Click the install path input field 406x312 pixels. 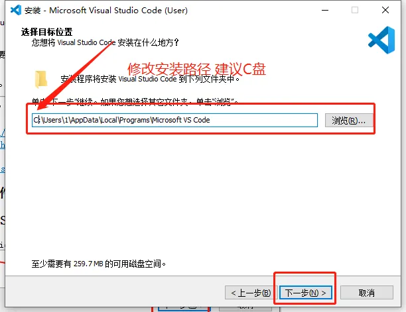(174, 120)
